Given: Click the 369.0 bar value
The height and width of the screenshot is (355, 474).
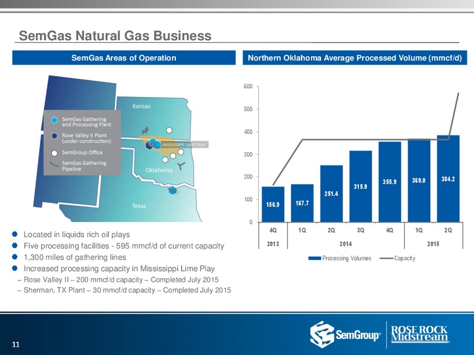Looking at the screenshot, I should pyautogui.click(x=419, y=180).
